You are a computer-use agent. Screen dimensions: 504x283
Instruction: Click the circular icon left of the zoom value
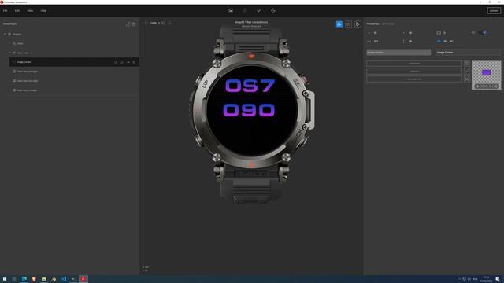coord(146,23)
